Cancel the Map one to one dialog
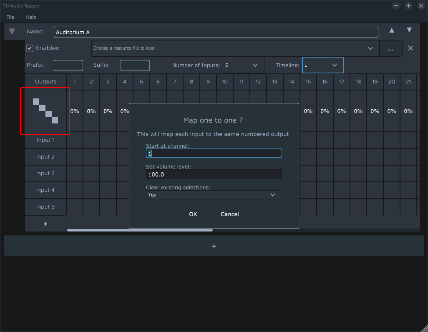This screenshot has width=428, height=332. 229,214
